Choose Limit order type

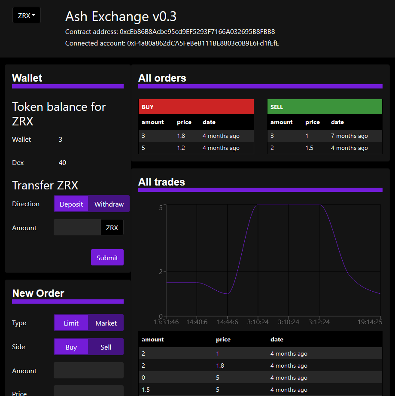coord(71,323)
